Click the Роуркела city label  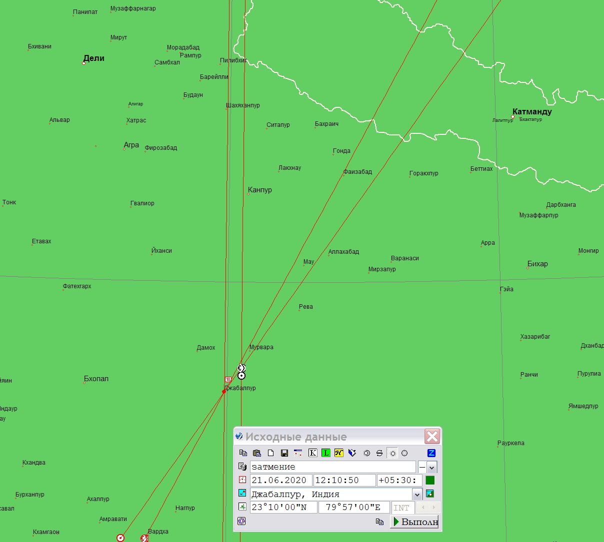point(511,443)
